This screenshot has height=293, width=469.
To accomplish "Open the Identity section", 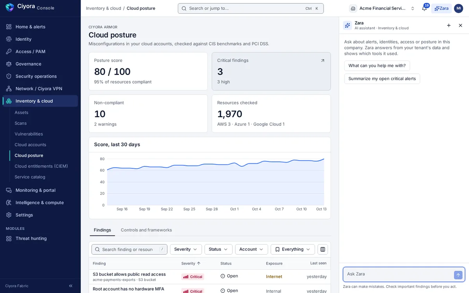I will [40, 39].
